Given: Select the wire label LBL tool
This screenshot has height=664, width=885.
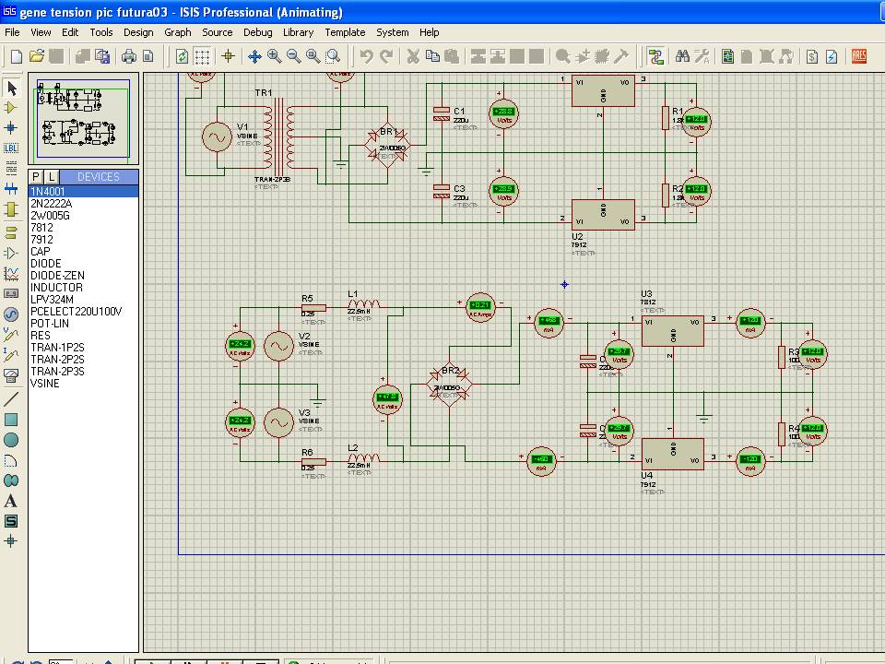Looking at the screenshot, I should click(x=12, y=148).
